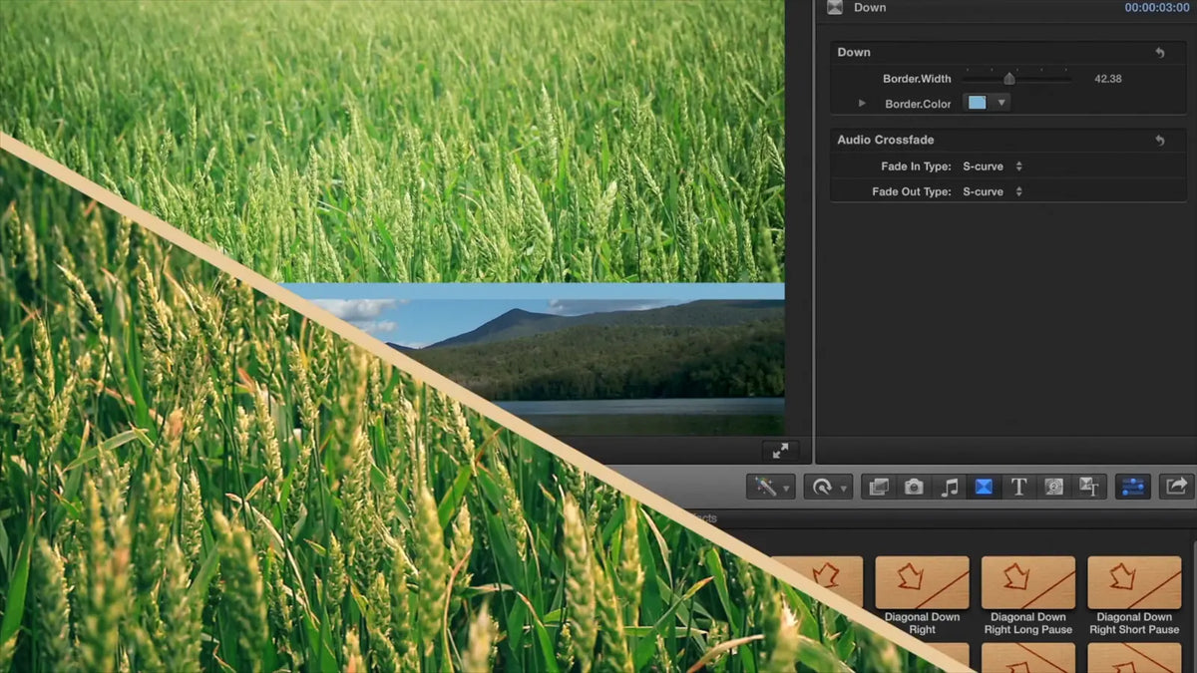Open the Fade In Type pop-up
This screenshot has width=1197, height=673.
[x=990, y=167]
